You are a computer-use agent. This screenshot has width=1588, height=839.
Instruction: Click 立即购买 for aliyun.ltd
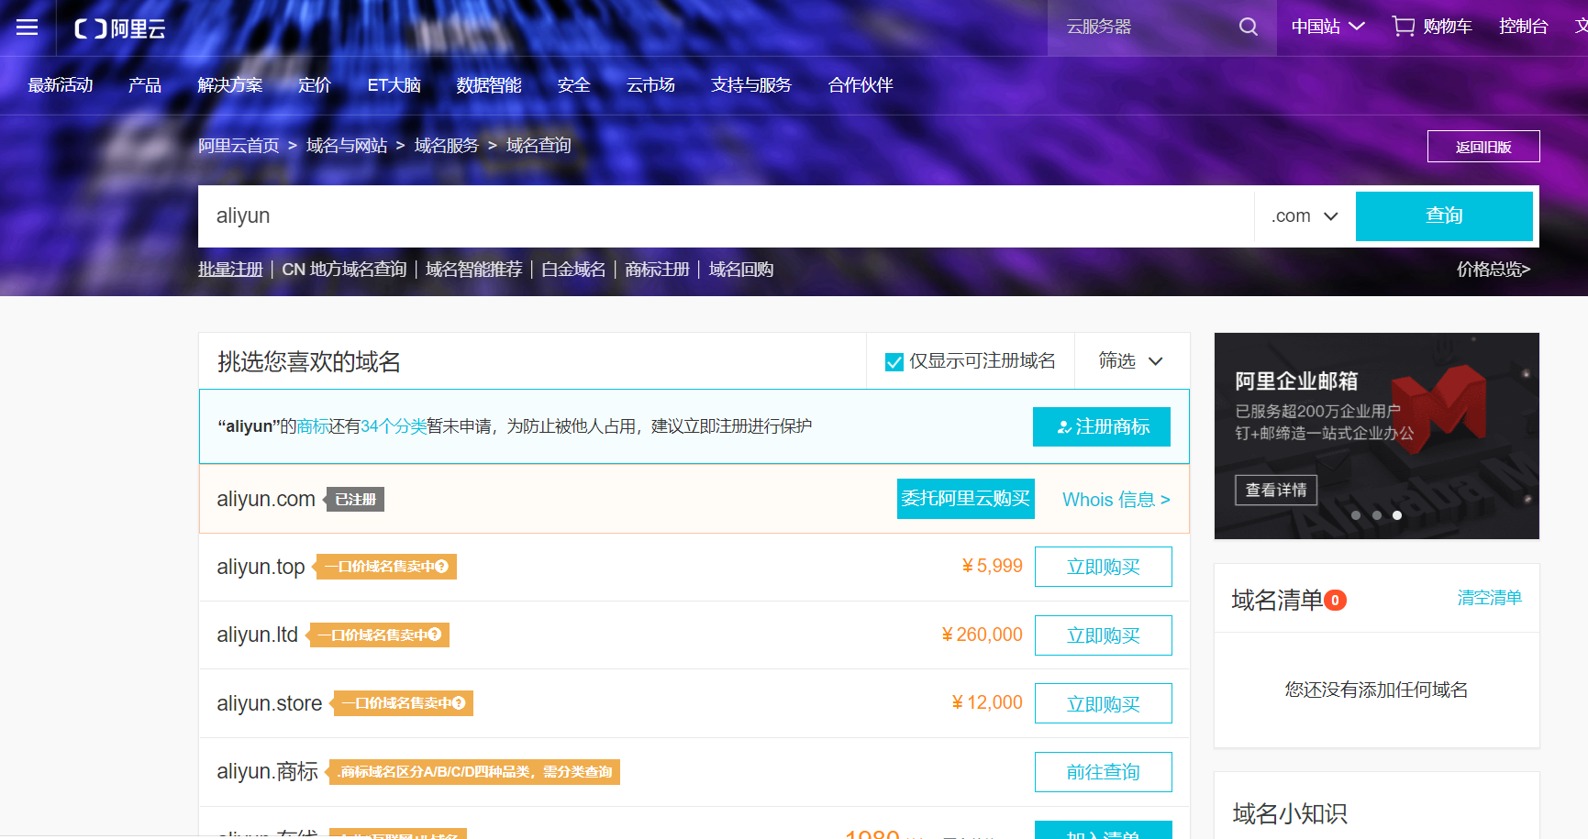click(1104, 635)
